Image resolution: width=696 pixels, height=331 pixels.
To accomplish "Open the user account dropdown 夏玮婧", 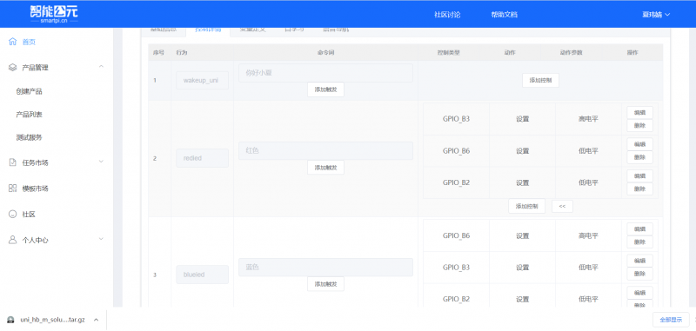I will [656, 14].
